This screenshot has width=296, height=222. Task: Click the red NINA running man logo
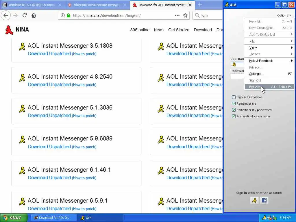(x=9, y=30)
